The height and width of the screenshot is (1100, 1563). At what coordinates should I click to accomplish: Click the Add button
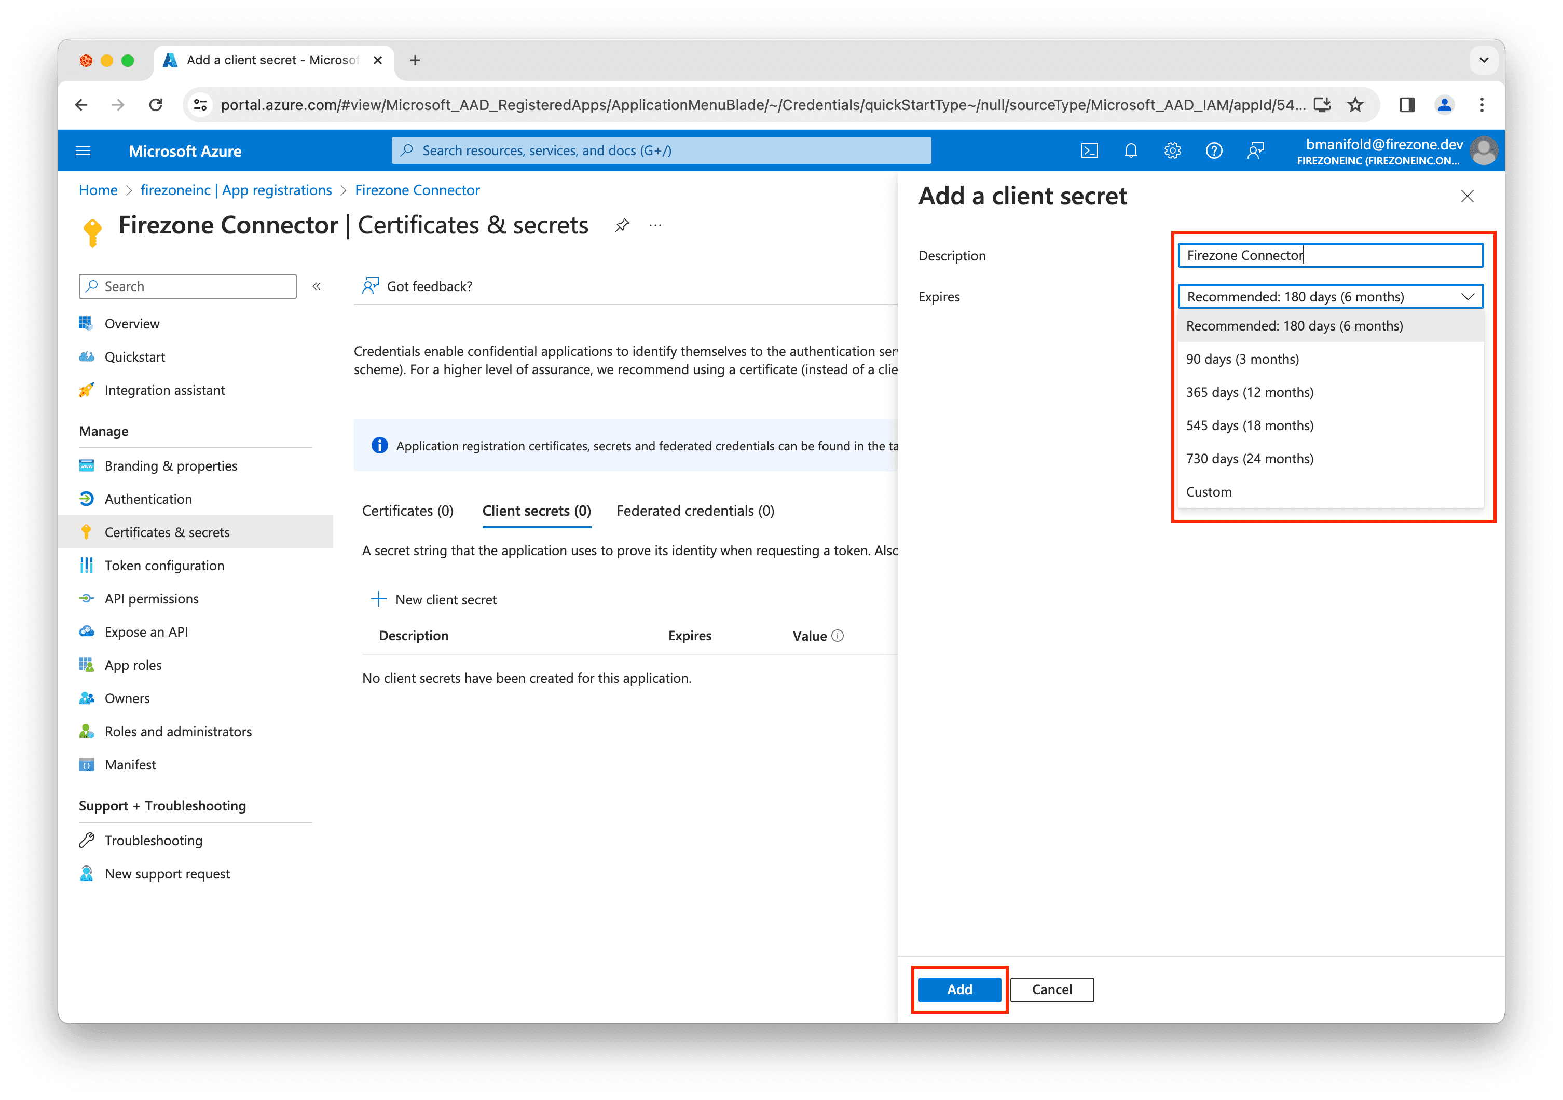tap(959, 989)
